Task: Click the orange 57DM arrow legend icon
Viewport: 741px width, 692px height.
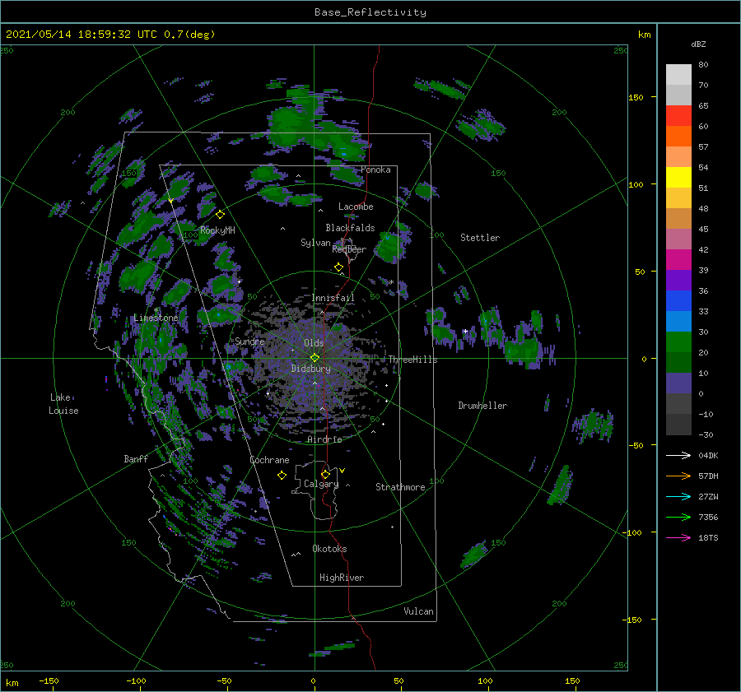Action: click(x=678, y=476)
